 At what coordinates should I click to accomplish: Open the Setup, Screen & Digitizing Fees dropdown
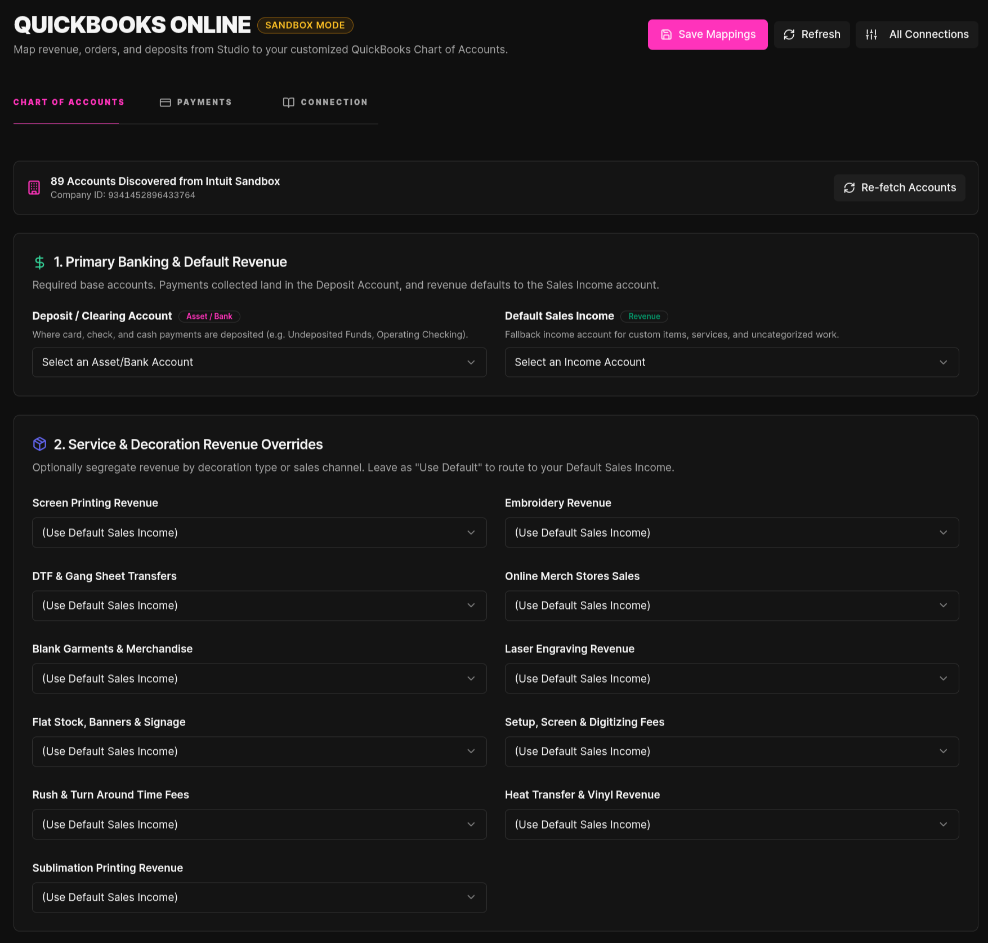(x=731, y=751)
